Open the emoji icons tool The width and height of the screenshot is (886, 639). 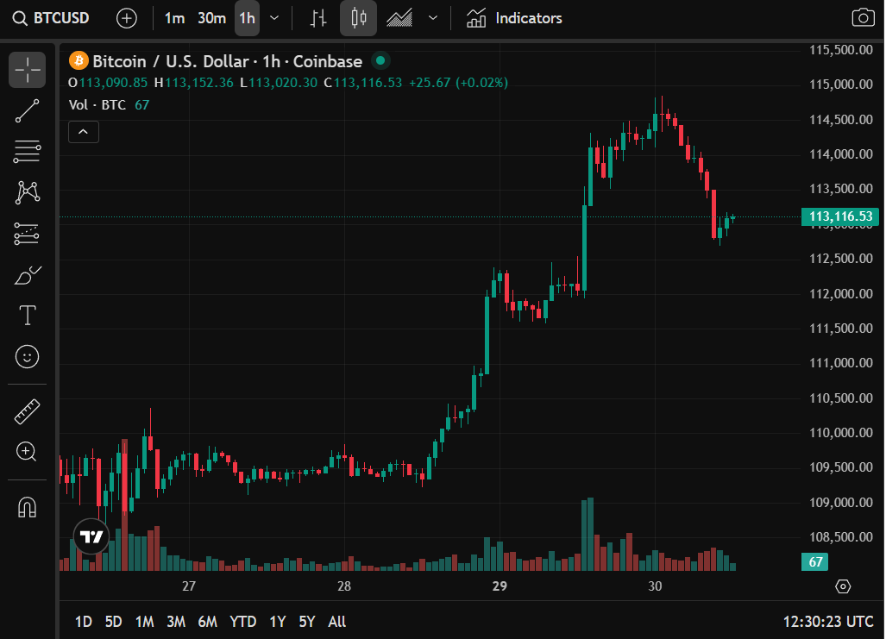coord(27,356)
